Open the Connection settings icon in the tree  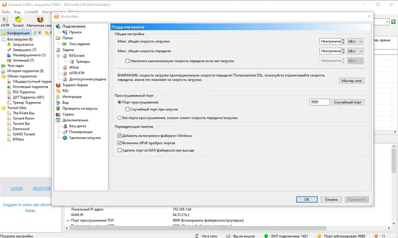(58, 26)
